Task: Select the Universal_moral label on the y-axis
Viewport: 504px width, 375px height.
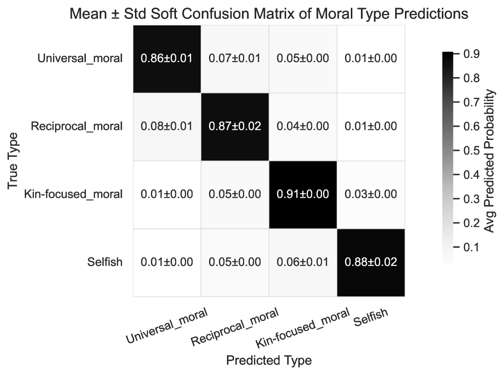Action: (x=80, y=59)
